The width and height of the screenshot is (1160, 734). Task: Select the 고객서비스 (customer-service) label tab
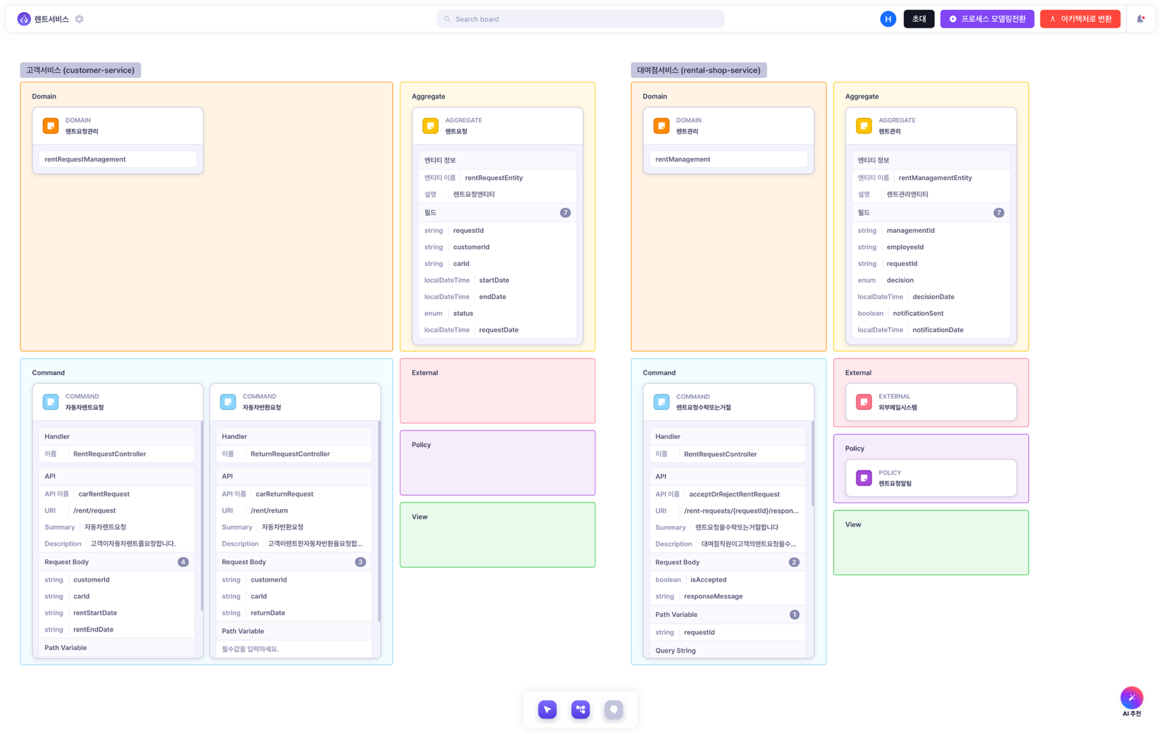pyautogui.click(x=81, y=70)
